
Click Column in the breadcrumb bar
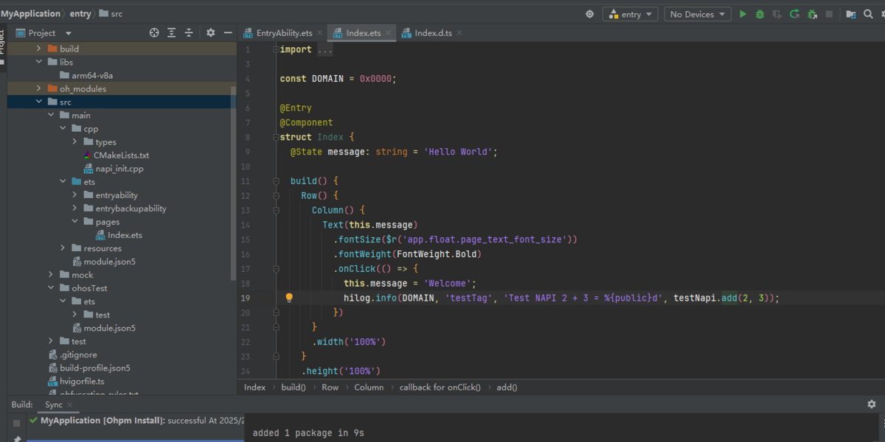click(369, 387)
